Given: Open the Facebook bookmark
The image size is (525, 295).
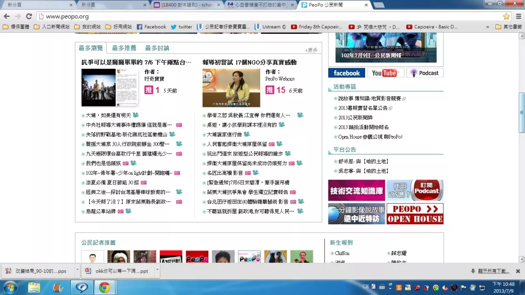Looking at the screenshot, I should pos(151,27).
